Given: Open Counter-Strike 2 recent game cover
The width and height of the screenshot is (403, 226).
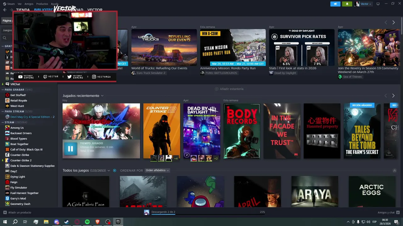Looking at the screenshot, I should (x=162, y=131).
